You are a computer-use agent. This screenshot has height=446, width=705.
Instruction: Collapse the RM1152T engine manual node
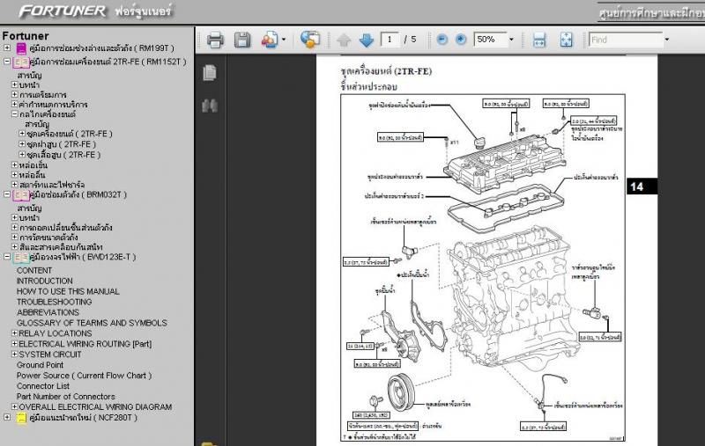click(7, 62)
